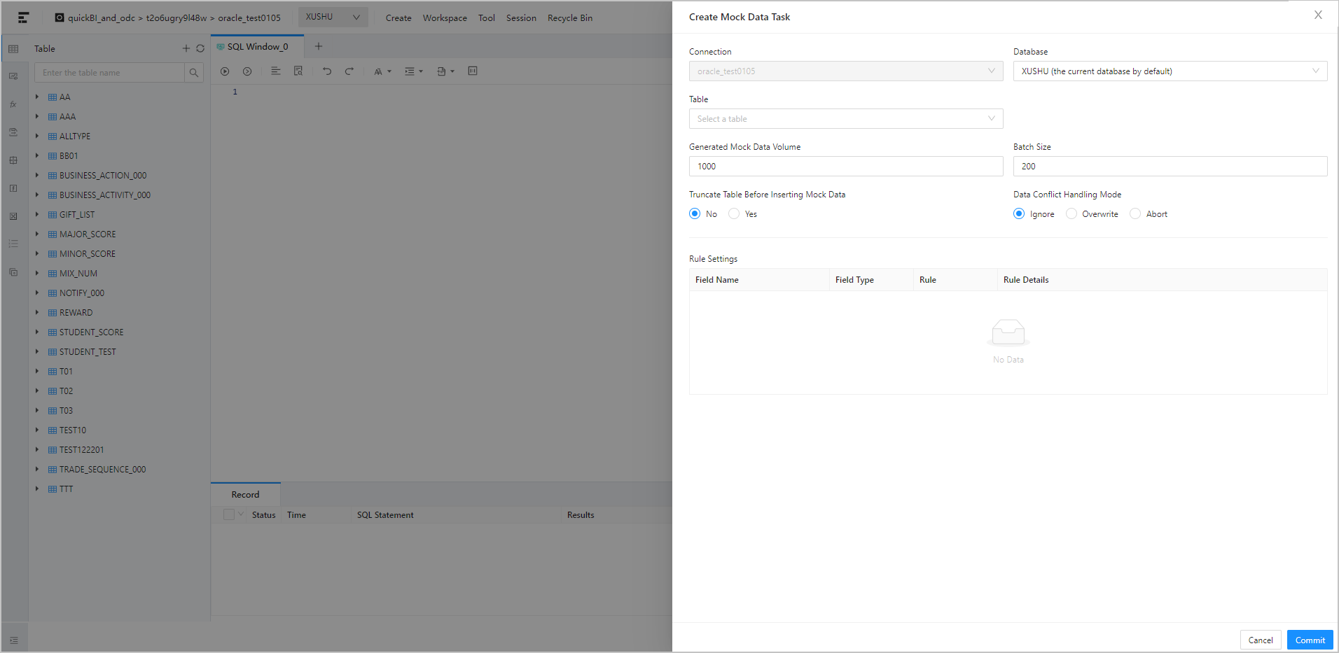Click the Generated Mock Data Volume field
The height and width of the screenshot is (653, 1339).
point(846,166)
